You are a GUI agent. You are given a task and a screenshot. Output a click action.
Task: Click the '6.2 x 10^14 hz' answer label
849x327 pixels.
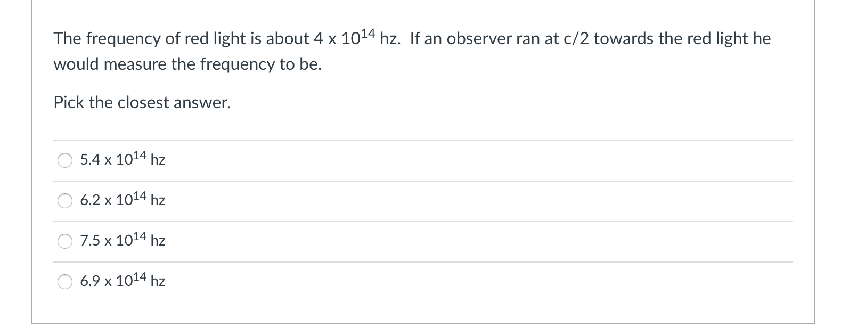coord(123,199)
